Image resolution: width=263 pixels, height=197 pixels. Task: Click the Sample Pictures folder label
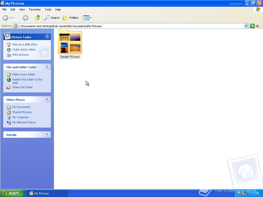coord(70,57)
